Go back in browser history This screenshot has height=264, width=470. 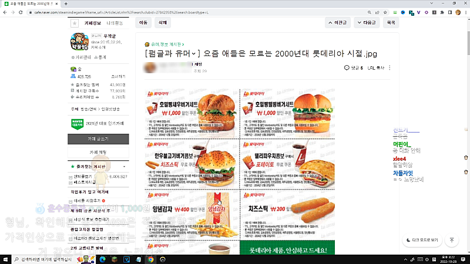pos(5,12)
